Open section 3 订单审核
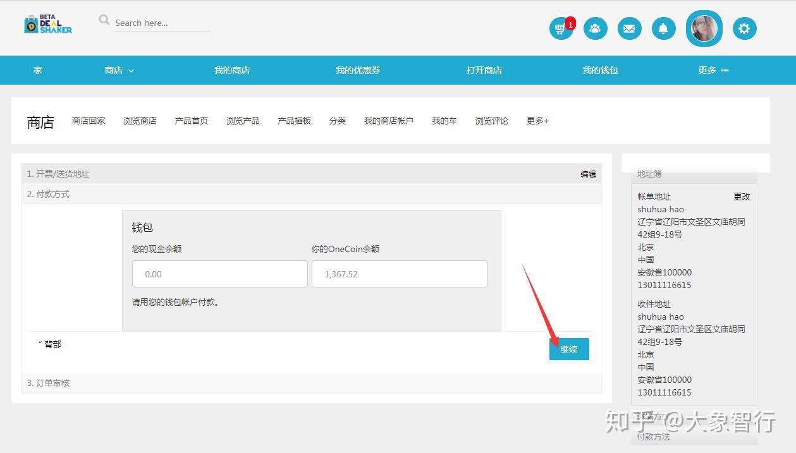 [49, 383]
